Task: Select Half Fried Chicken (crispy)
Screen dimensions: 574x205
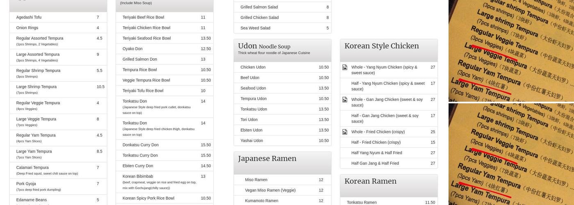Action: [x=389, y=142]
